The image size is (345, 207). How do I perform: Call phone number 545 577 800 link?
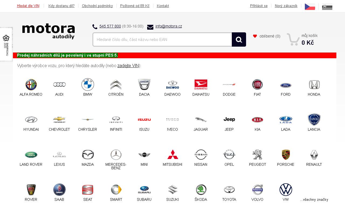point(110,26)
